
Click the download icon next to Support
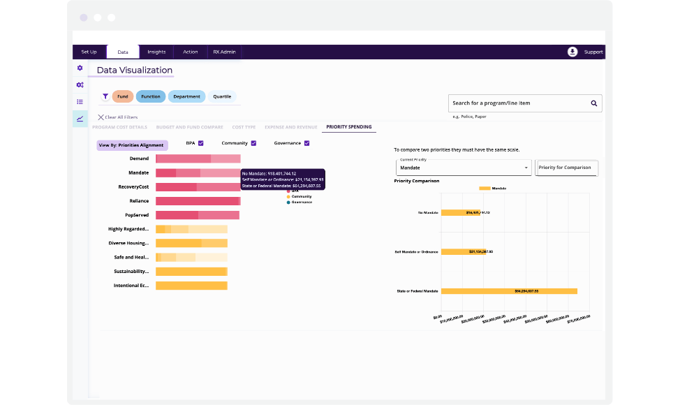point(572,52)
